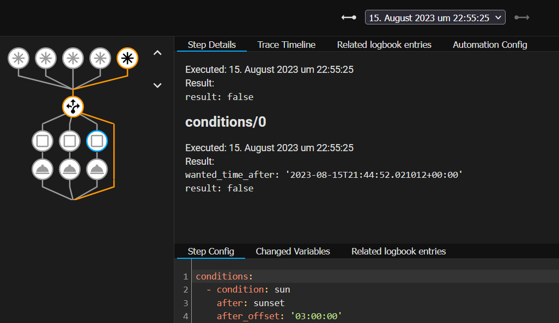Click the third trigger node icon
This screenshot has height=323, width=559.
click(73, 58)
